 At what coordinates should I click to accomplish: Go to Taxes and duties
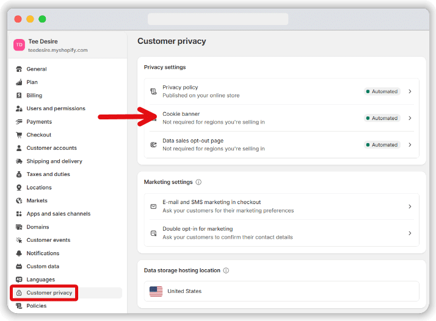48,174
